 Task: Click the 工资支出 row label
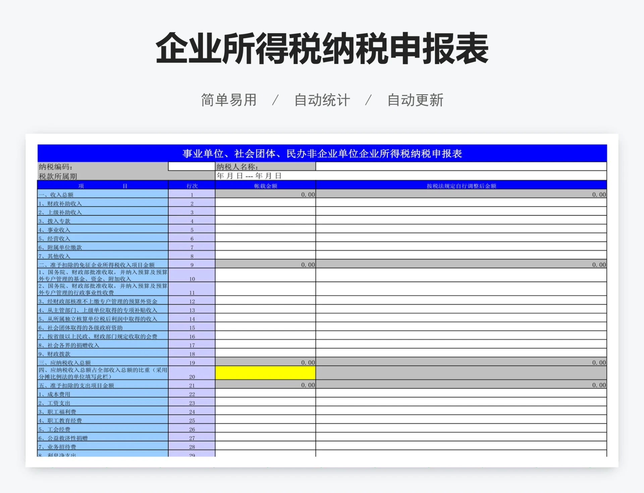[101, 403]
